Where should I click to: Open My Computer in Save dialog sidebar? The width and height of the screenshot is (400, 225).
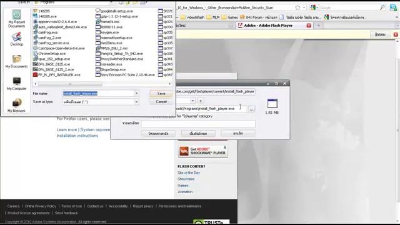[17, 84]
